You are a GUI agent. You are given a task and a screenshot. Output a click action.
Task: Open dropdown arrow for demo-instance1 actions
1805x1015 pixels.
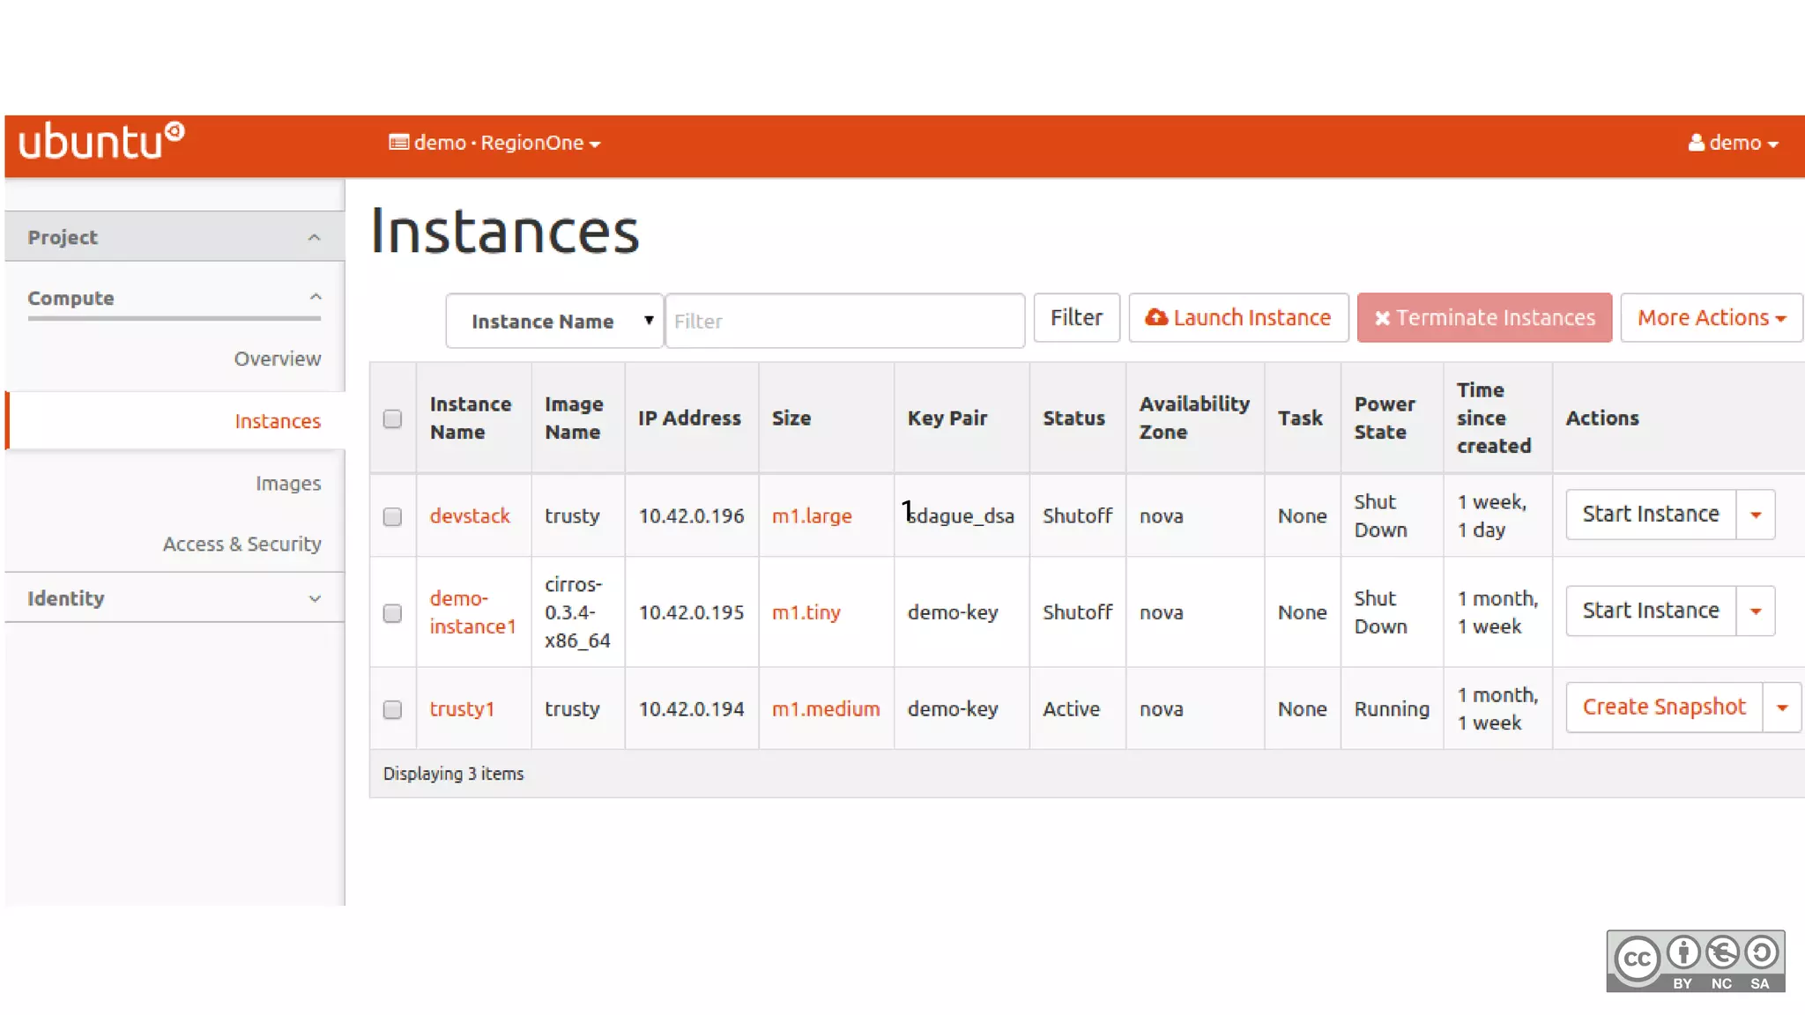(1756, 611)
